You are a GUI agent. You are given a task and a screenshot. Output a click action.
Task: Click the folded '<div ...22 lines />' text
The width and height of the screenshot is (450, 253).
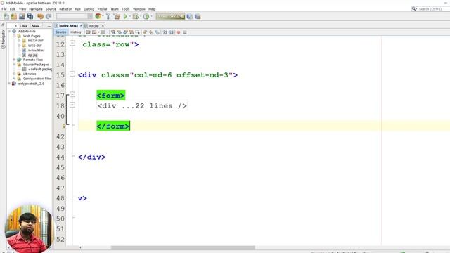click(x=142, y=106)
